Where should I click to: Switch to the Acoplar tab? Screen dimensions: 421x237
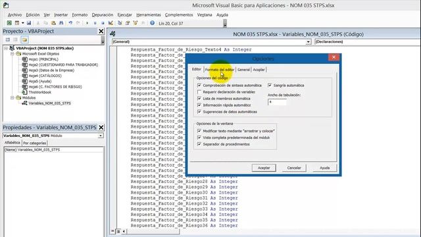[x=259, y=70]
